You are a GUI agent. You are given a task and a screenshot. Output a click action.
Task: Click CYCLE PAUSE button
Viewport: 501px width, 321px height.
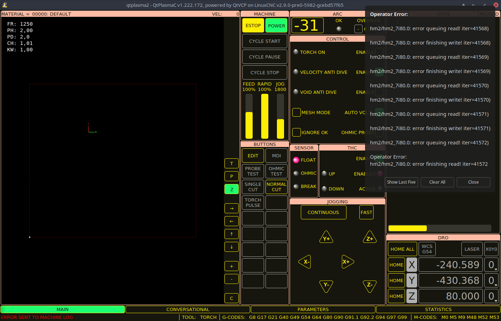[265, 57]
